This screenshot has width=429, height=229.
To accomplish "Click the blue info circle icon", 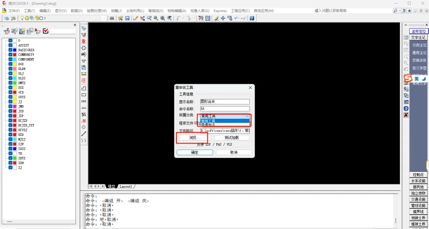I will tap(406, 109).
